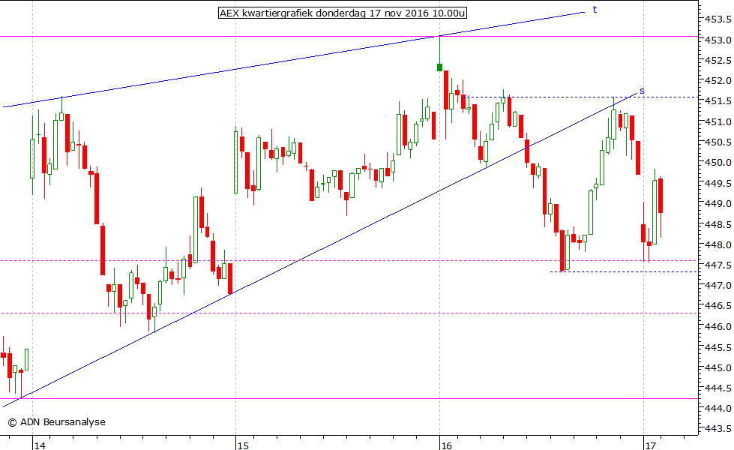Click the trendline label 's'
Viewport: 734px width, 450px height.
[x=642, y=91]
